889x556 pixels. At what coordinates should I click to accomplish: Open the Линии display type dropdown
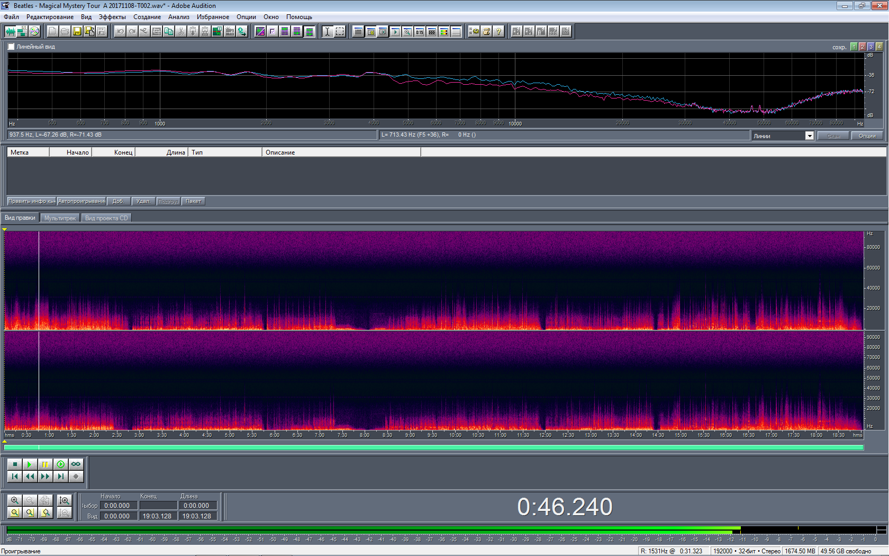pos(809,136)
